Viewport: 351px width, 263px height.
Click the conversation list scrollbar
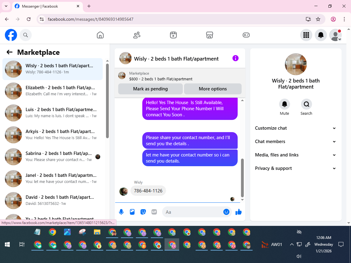[107, 101]
